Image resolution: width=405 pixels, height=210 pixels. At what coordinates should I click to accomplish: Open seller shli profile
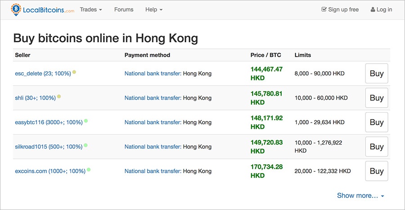36,98
